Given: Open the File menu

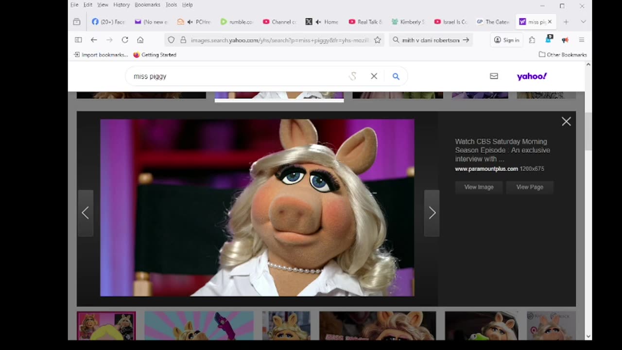Looking at the screenshot, I should pyautogui.click(x=74, y=5).
